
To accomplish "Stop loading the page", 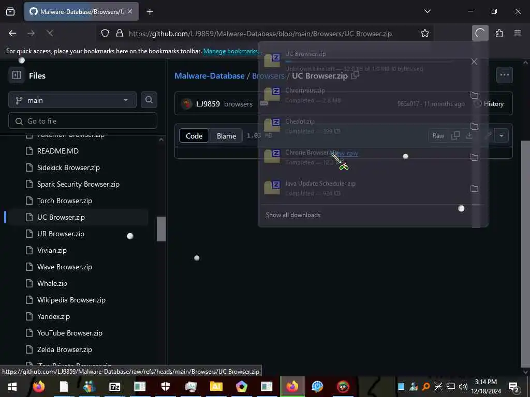I will click(50, 33).
